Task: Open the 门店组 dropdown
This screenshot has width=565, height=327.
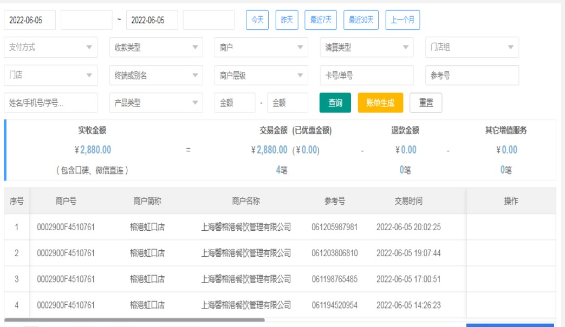Action: tap(471, 48)
